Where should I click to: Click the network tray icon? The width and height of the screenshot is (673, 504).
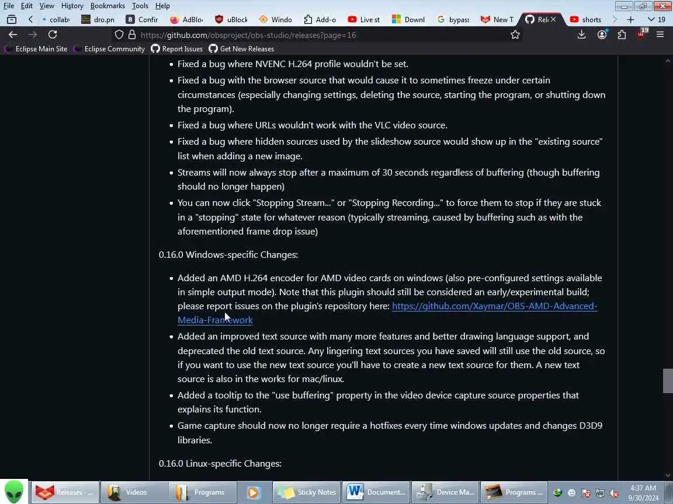(600, 494)
